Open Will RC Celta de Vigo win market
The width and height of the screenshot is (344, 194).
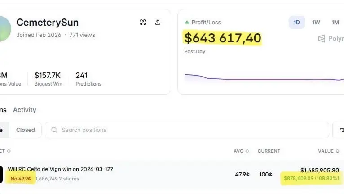point(60,169)
